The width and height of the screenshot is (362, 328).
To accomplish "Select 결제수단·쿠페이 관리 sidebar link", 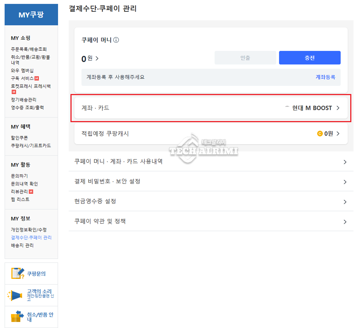I will point(31,238).
